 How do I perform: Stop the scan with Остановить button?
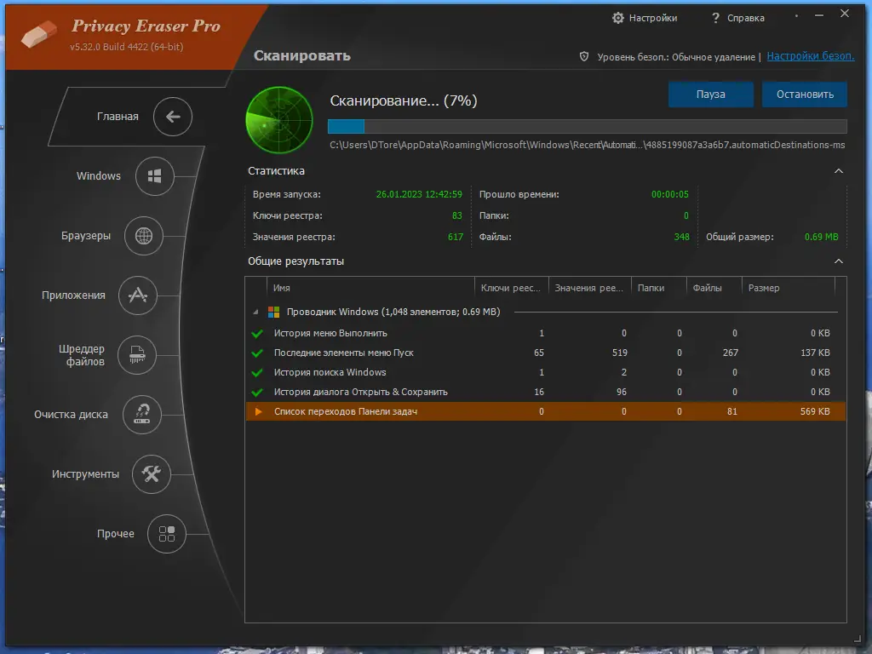(x=805, y=95)
